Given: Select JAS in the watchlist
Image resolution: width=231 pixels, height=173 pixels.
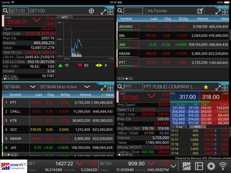Looking at the screenshot, I should (x=173, y=45).
